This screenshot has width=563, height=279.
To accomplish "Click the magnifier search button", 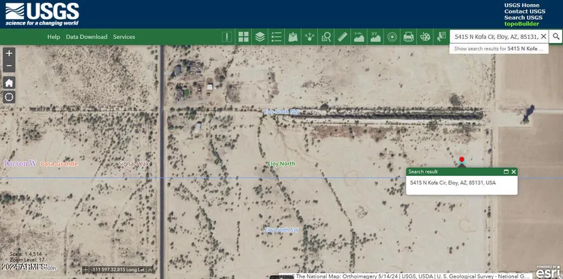I will (x=556, y=37).
